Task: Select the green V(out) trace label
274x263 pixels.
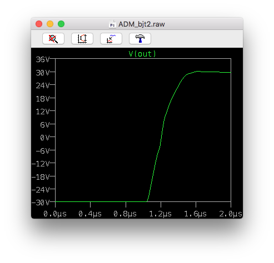Action: pyautogui.click(x=142, y=54)
